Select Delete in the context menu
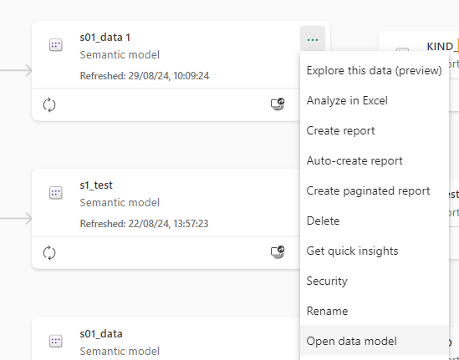The image size is (459, 360). click(x=375, y=221)
